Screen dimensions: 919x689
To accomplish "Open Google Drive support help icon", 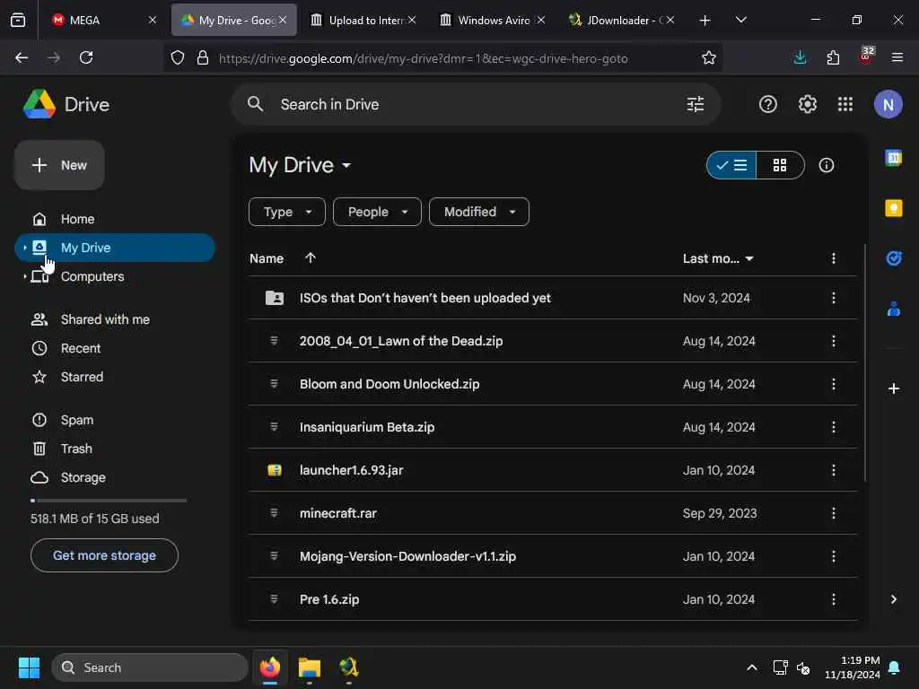I will coord(768,104).
